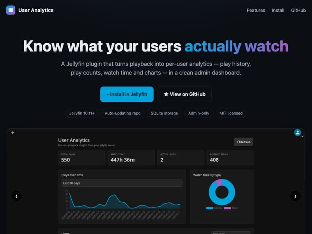Open the Features nav link

click(256, 11)
